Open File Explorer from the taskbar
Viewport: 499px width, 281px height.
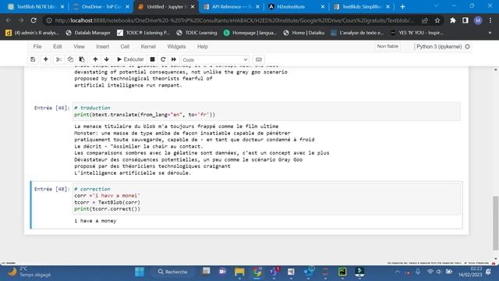(x=239, y=272)
